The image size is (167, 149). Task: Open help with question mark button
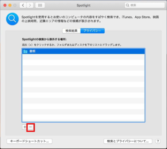click(158, 141)
